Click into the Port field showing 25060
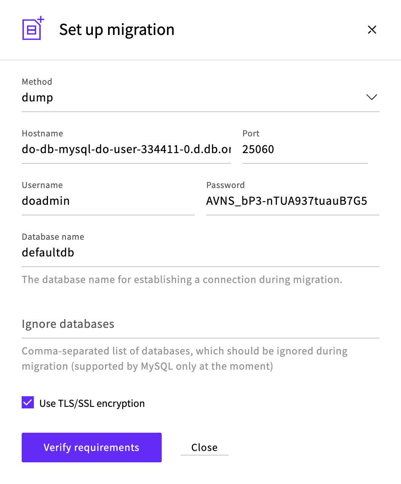This screenshot has width=401, height=484. point(304,149)
